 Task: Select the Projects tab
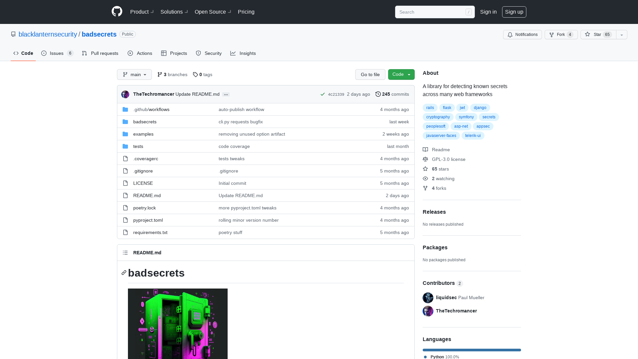[174, 53]
